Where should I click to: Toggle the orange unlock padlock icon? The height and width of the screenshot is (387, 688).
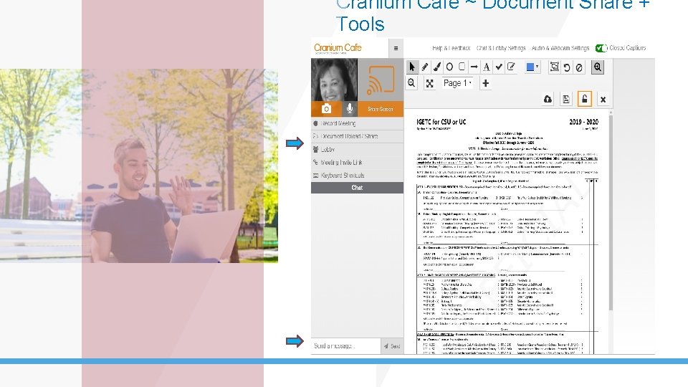585,99
